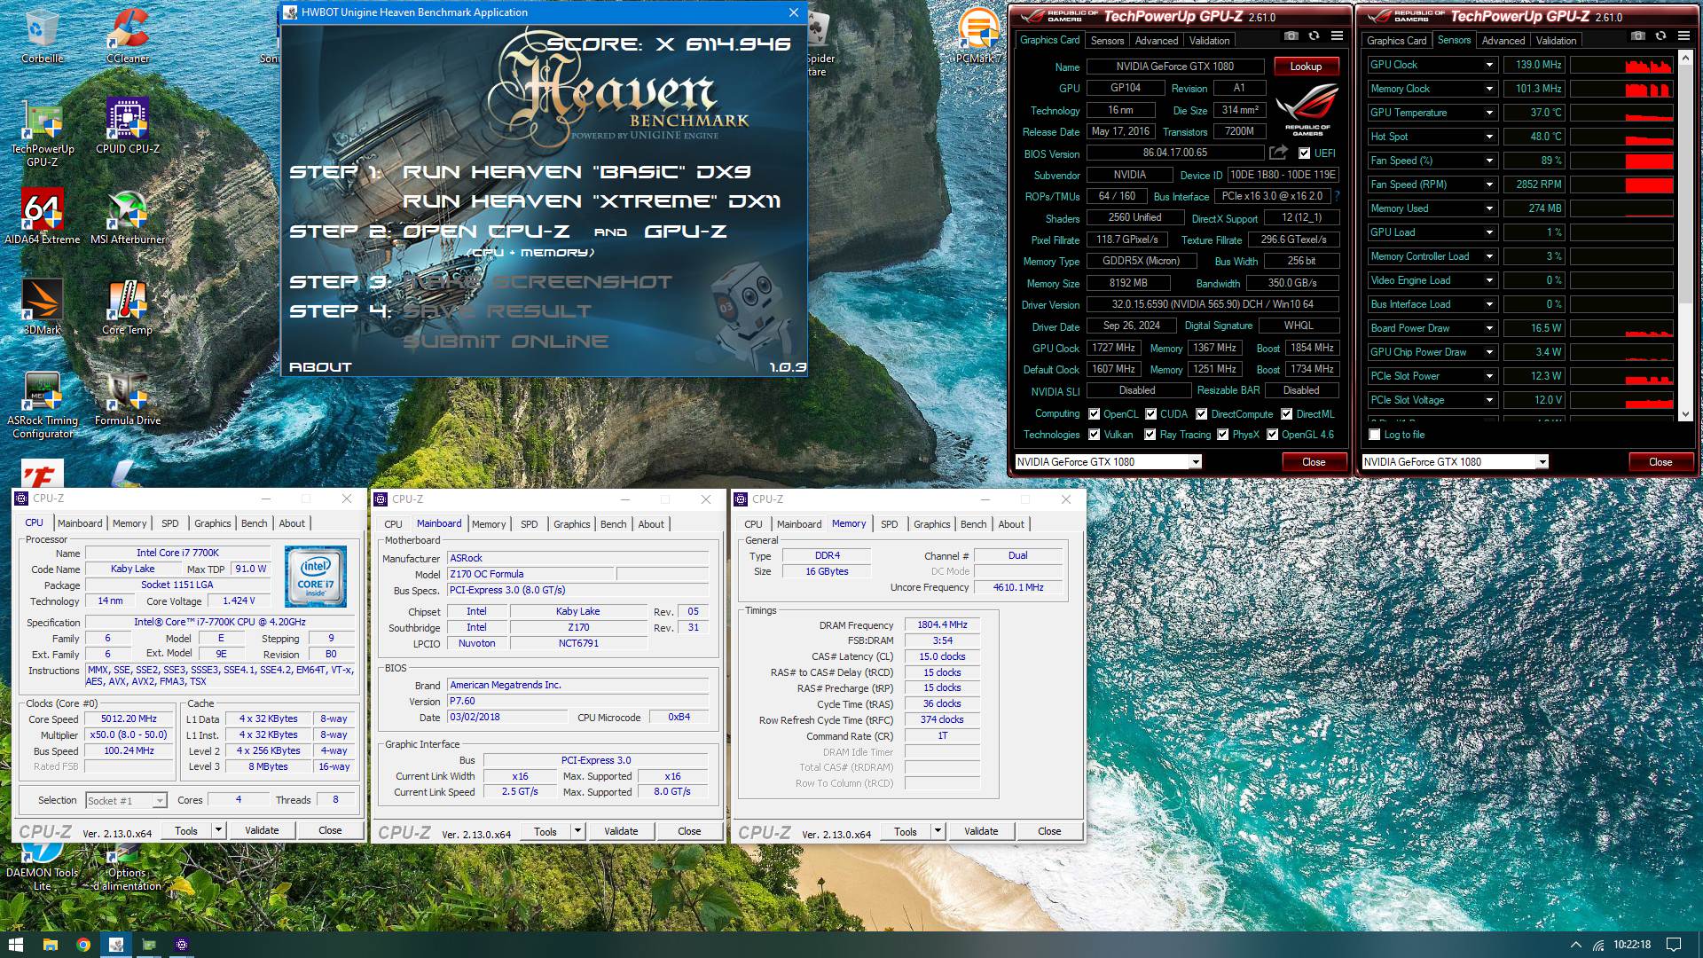Open the TechPowerUp GPU-Z desktop icon
The width and height of the screenshot is (1703, 958).
pyautogui.click(x=42, y=133)
